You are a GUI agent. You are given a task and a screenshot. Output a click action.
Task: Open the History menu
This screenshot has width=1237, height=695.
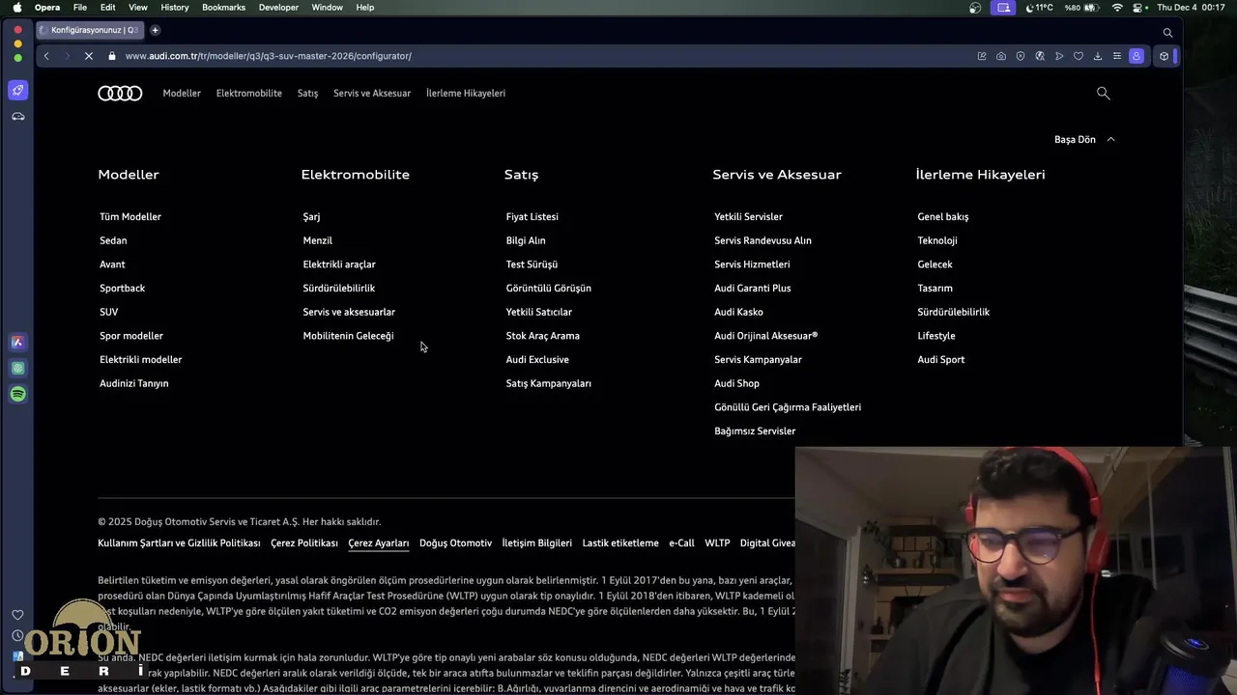pyautogui.click(x=175, y=8)
